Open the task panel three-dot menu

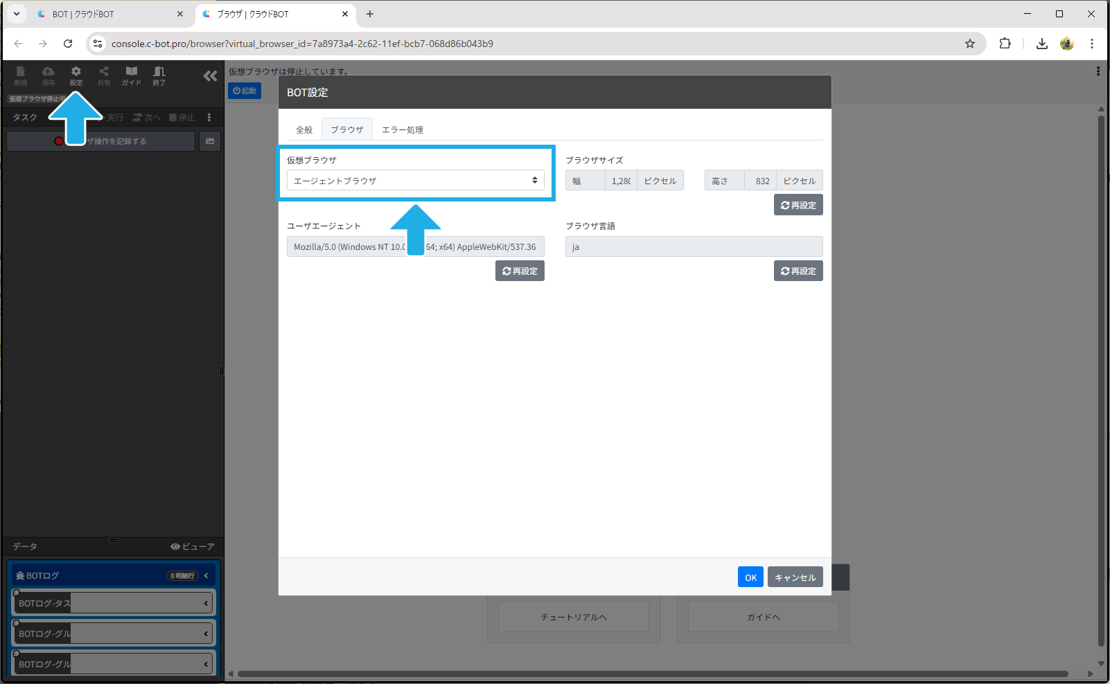click(209, 118)
